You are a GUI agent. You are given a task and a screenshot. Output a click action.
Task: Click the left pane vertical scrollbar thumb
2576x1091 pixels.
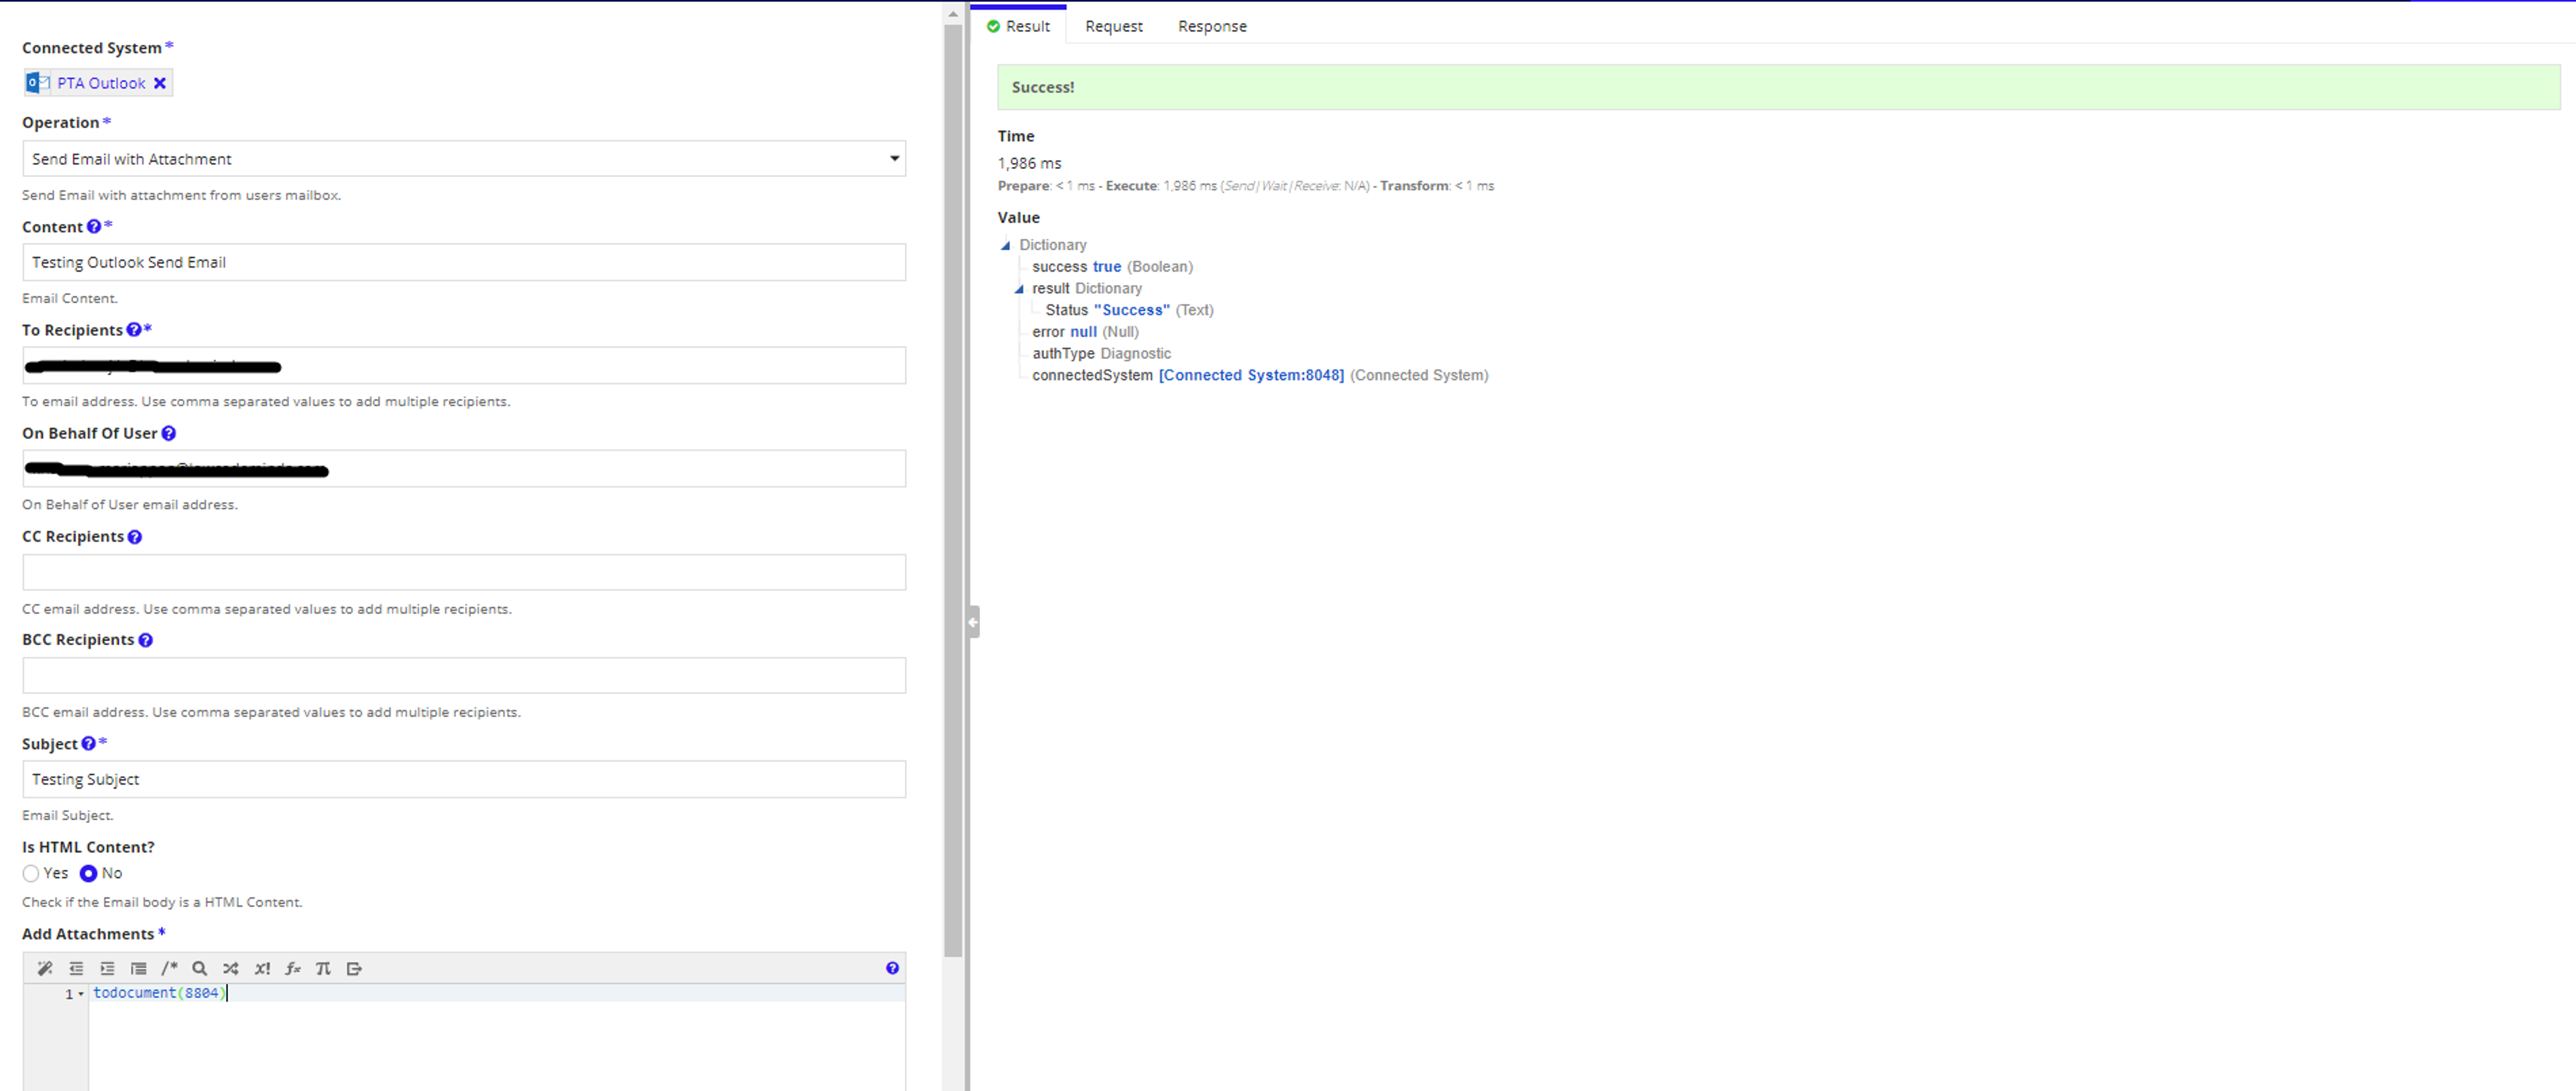pos(953,490)
